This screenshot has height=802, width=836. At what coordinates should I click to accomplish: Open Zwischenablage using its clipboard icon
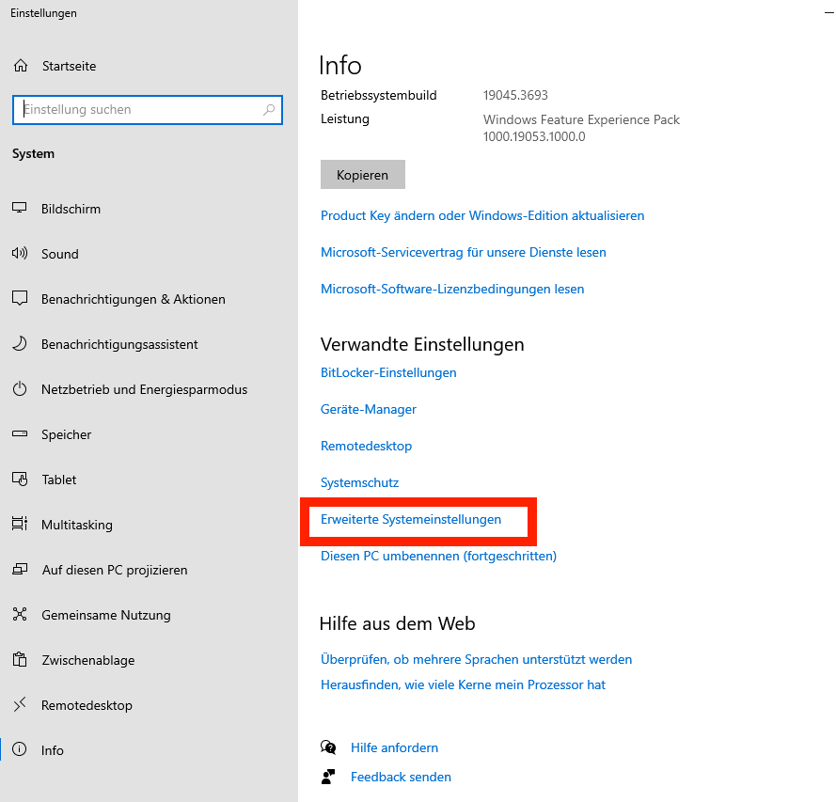coord(20,660)
